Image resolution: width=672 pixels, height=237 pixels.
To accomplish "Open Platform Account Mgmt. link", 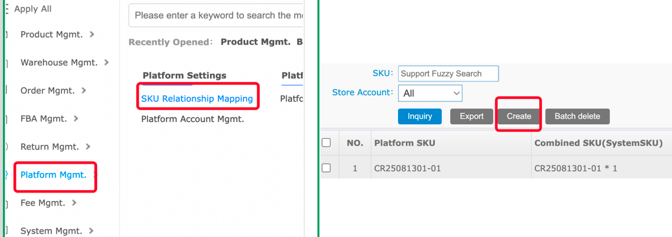I will 193,119.
